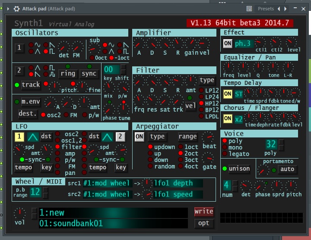Toggle portamento auto button
The image size is (311, 240).
pyautogui.click(x=287, y=169)
